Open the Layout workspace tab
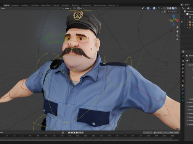Image resolution: width=193 pixels, height=144 pixels. click(7, 5)
